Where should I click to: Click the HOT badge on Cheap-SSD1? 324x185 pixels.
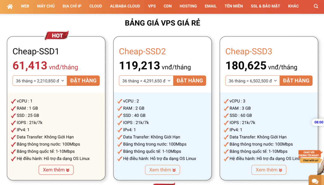coord(57,35)
